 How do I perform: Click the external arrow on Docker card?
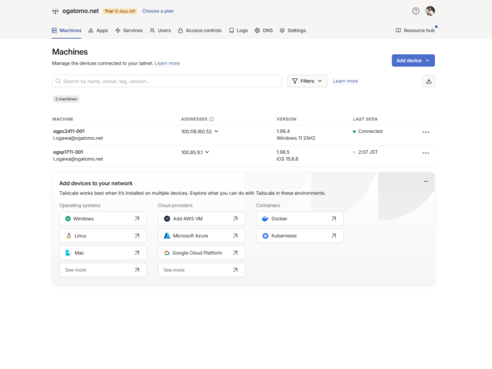point(333,219)
